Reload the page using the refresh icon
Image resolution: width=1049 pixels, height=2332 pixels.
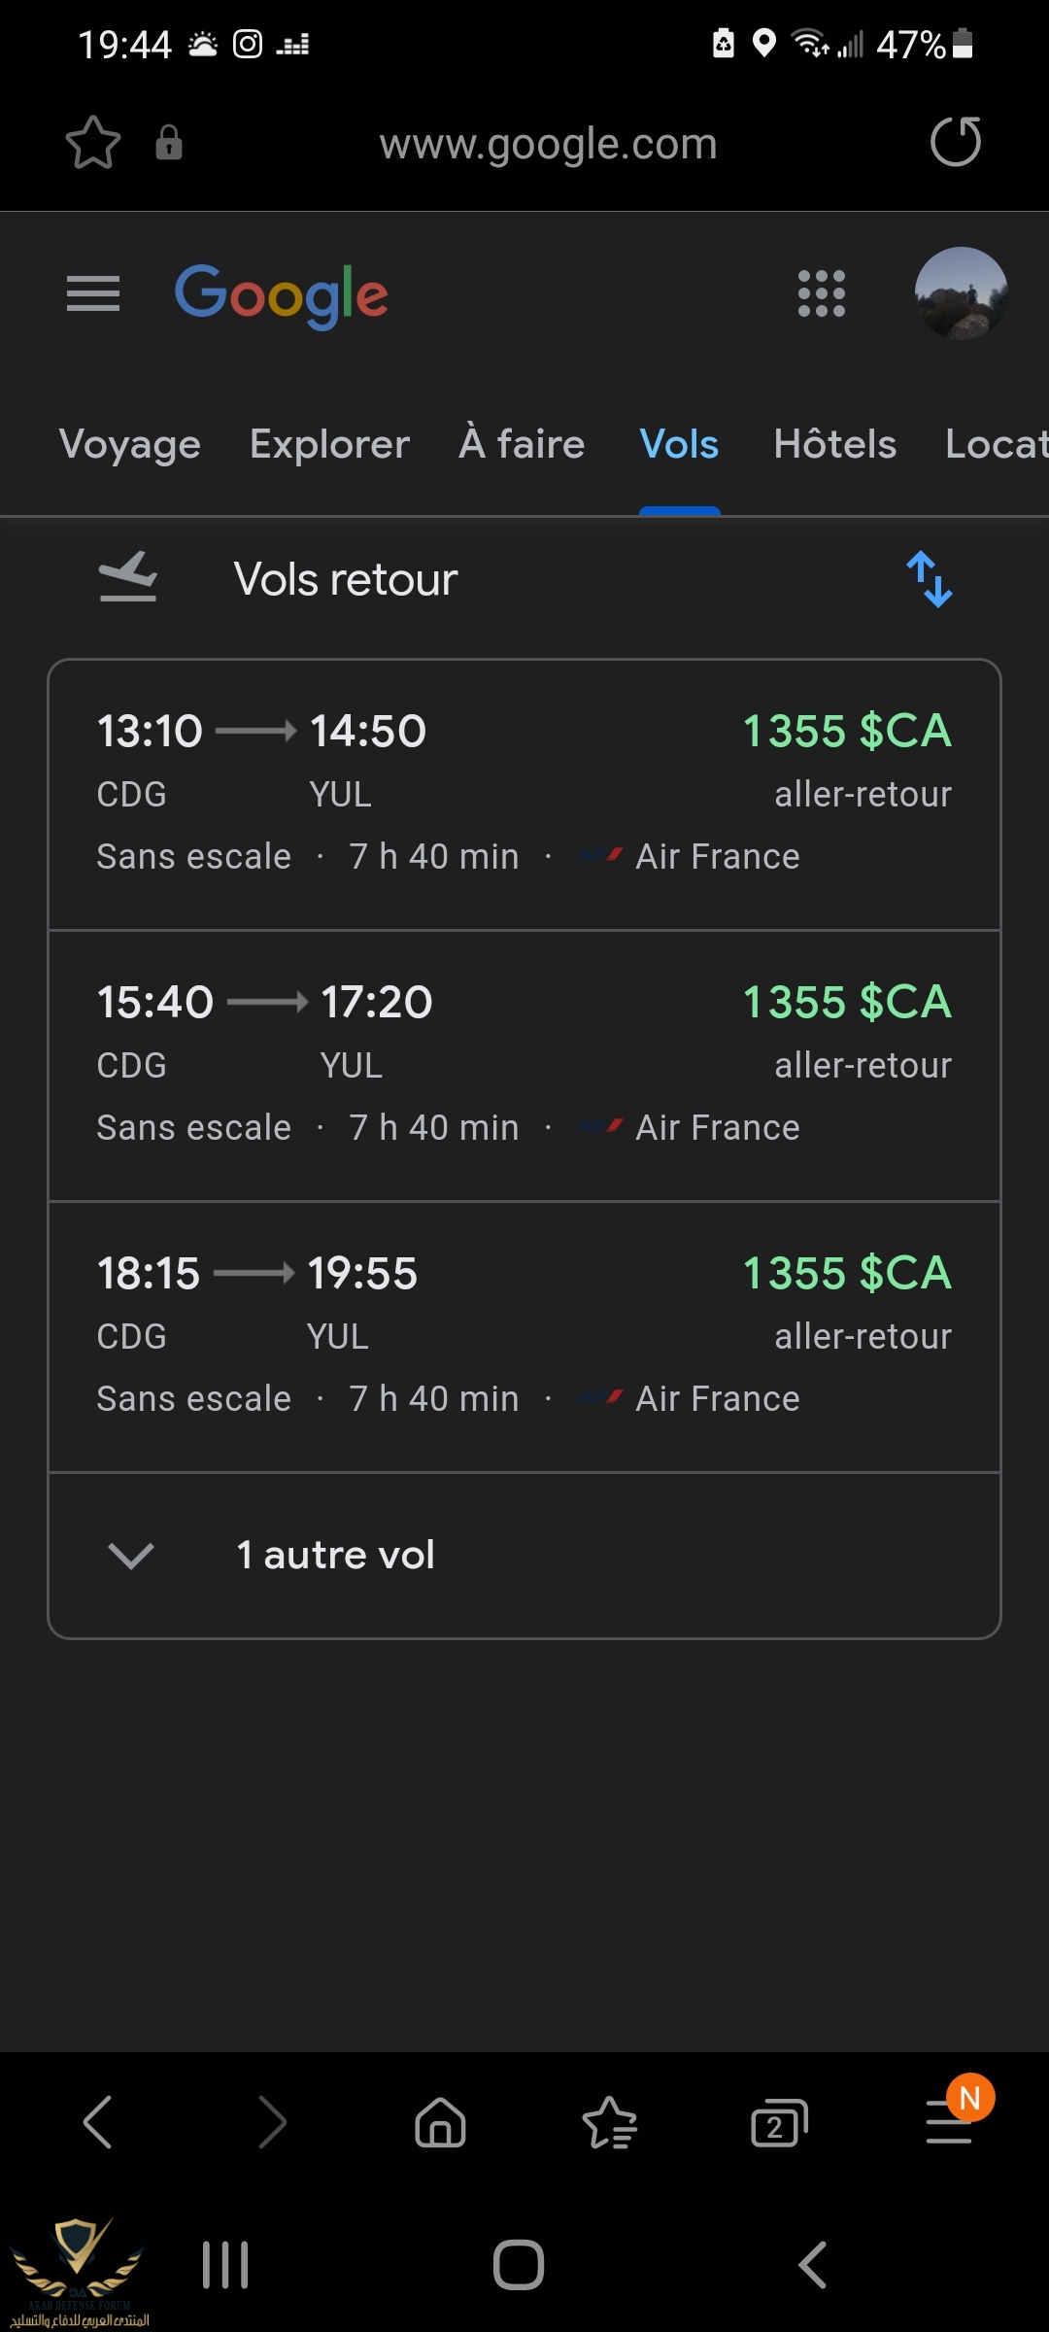[956, 142]
